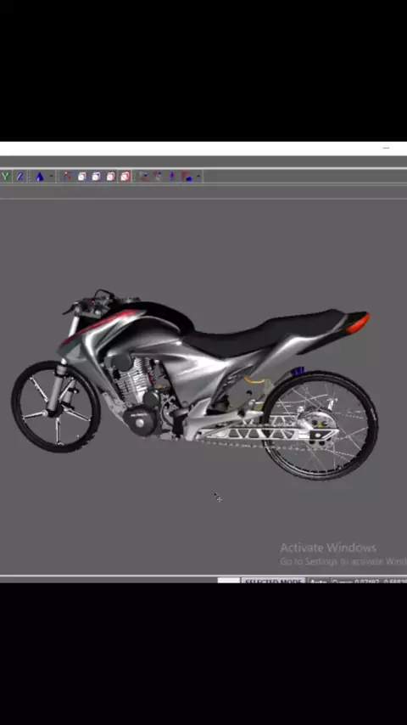Select the third white cube level icon

pyautogui.click(x=111, y=177)
